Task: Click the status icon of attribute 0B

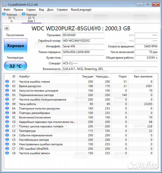Action: (x=7, y=113)
